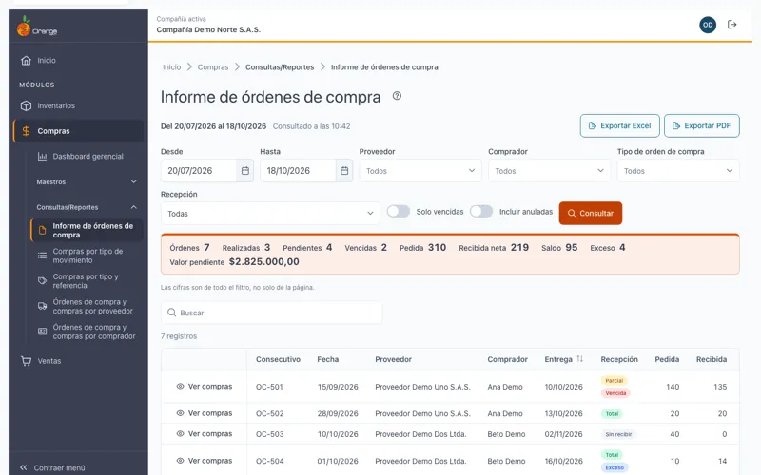
Task: Click the Consecutivo column header
Action: (x=278, y=359)
